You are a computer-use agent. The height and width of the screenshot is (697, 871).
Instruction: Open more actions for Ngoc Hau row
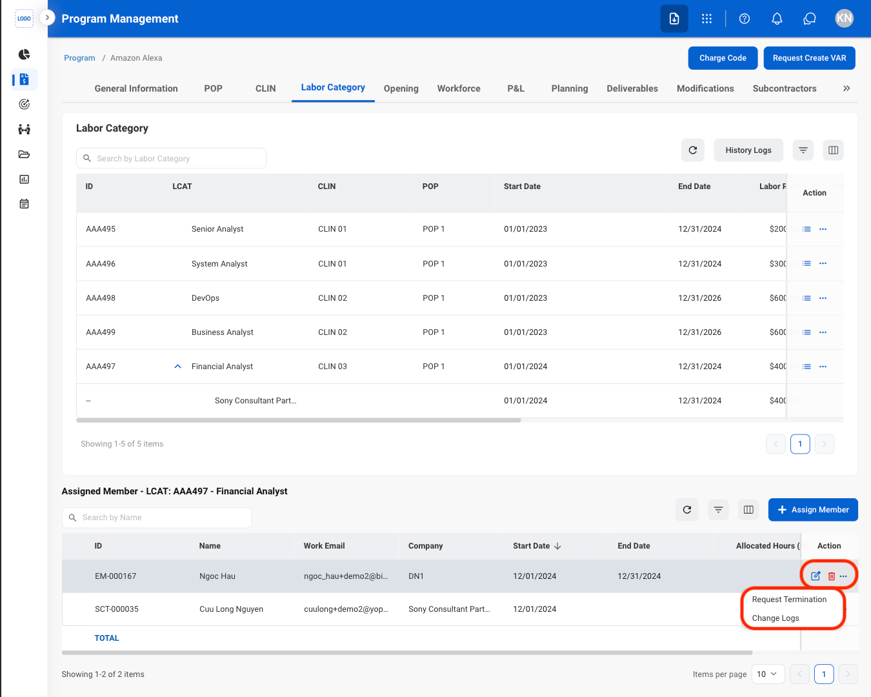pyautogui.click(x=843, y=576)
